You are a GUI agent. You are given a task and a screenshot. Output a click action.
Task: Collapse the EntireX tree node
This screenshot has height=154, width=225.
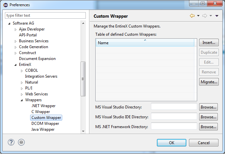pos(15,65)
